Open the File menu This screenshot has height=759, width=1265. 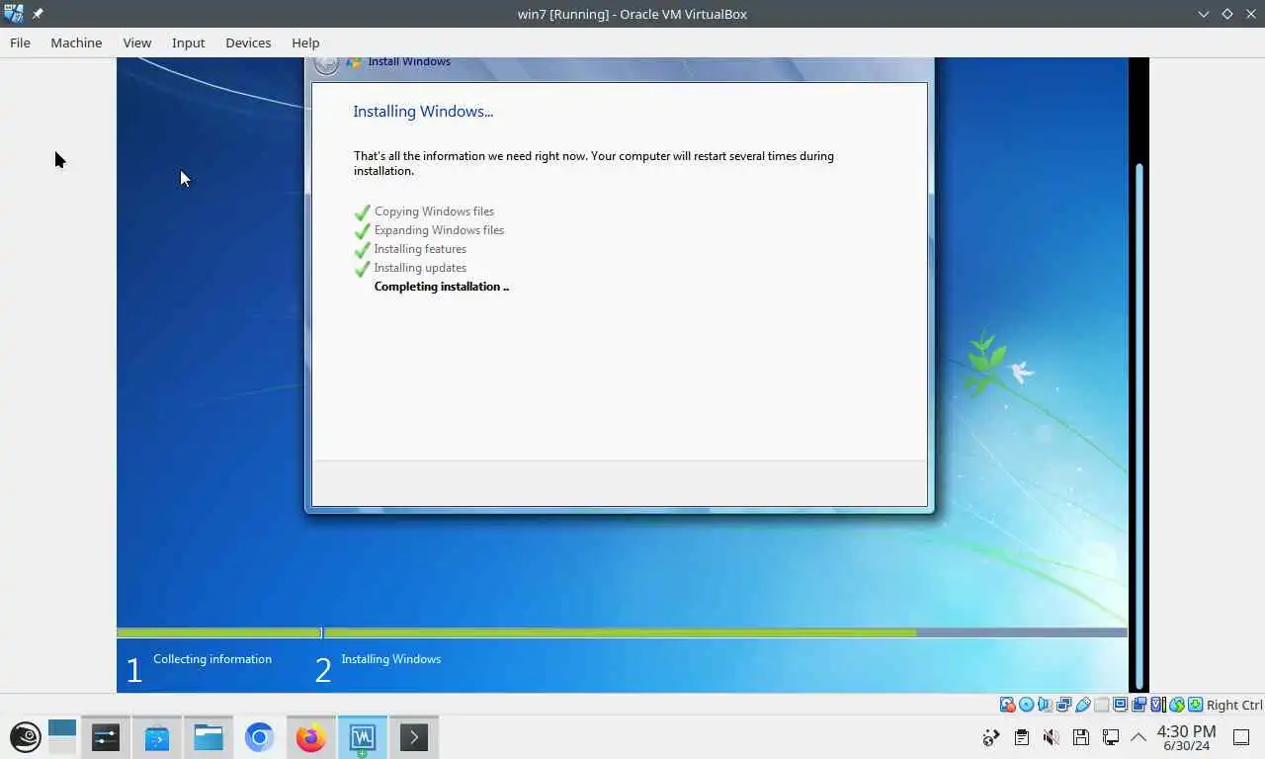pyautogui.click(x=20, y=42)
